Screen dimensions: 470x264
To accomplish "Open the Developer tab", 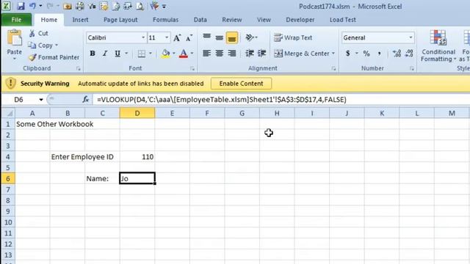I will point(300,20).
